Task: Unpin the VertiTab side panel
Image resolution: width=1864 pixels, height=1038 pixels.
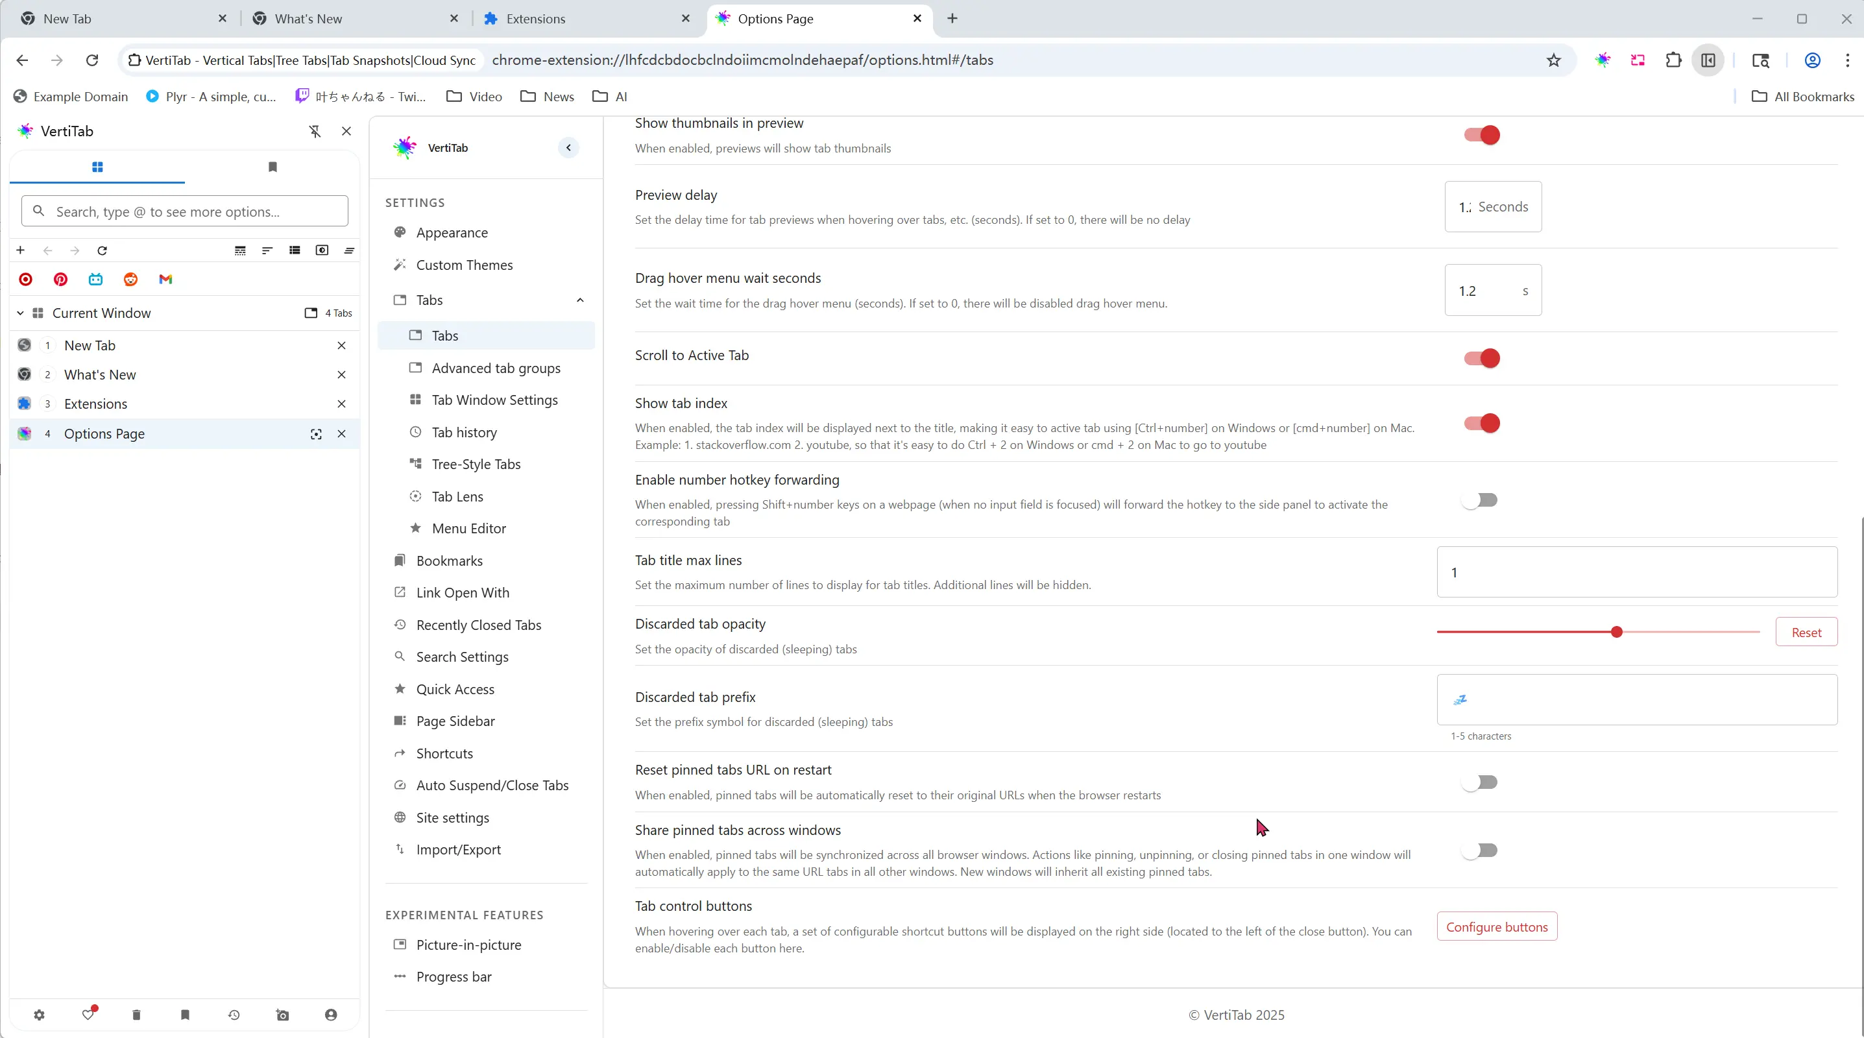Action: pos(315,131)
